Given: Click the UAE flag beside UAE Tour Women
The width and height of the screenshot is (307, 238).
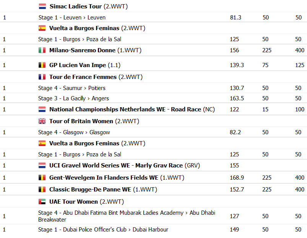Looking at the screenshot, I should [42, 201].
